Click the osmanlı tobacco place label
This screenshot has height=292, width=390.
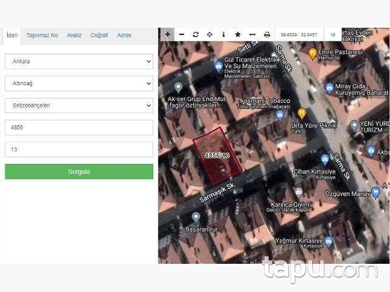click(267, 101)
